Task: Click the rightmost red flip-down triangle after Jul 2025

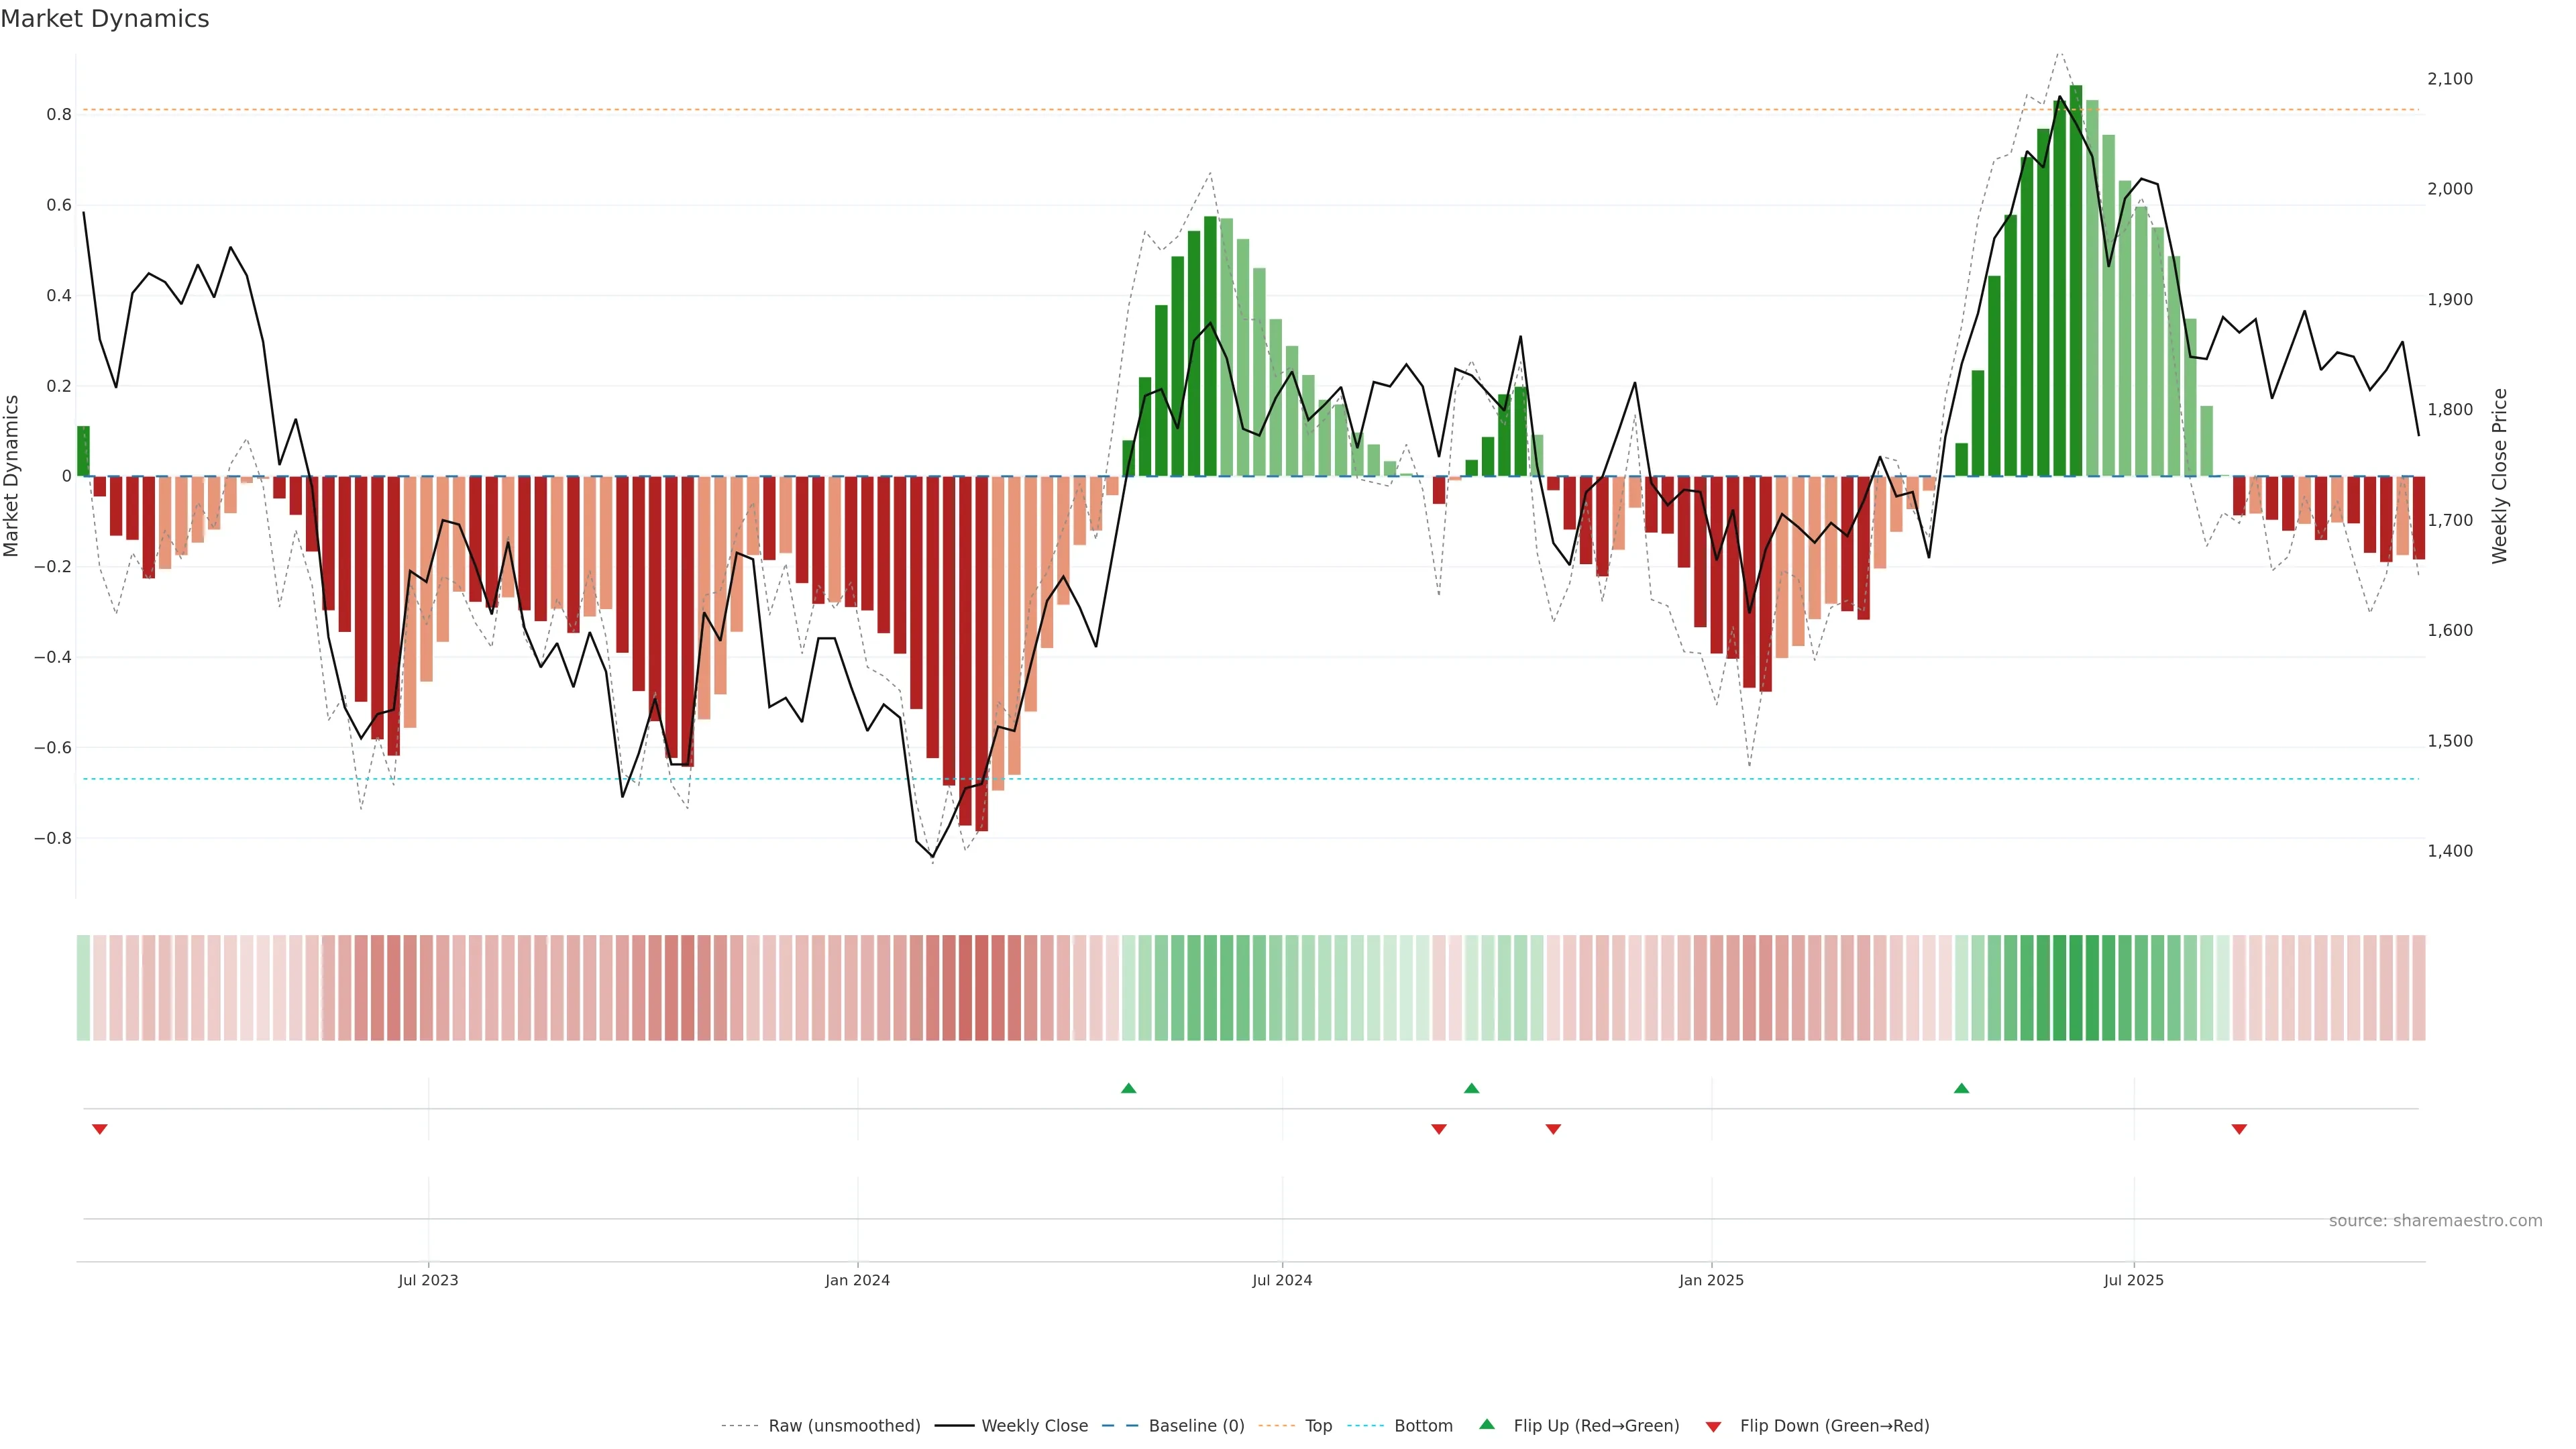Action: [x=2239, y=1129]
